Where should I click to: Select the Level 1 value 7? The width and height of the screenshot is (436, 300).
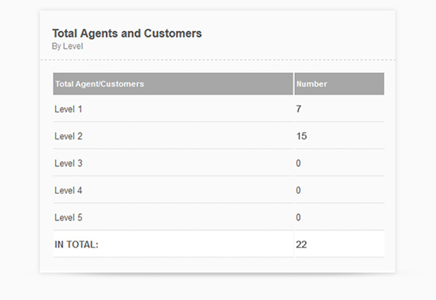point(299,109)
